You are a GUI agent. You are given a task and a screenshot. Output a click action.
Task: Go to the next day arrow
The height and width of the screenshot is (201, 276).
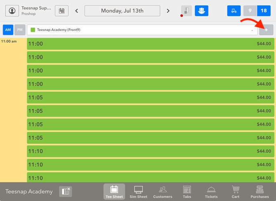[168, 11]
